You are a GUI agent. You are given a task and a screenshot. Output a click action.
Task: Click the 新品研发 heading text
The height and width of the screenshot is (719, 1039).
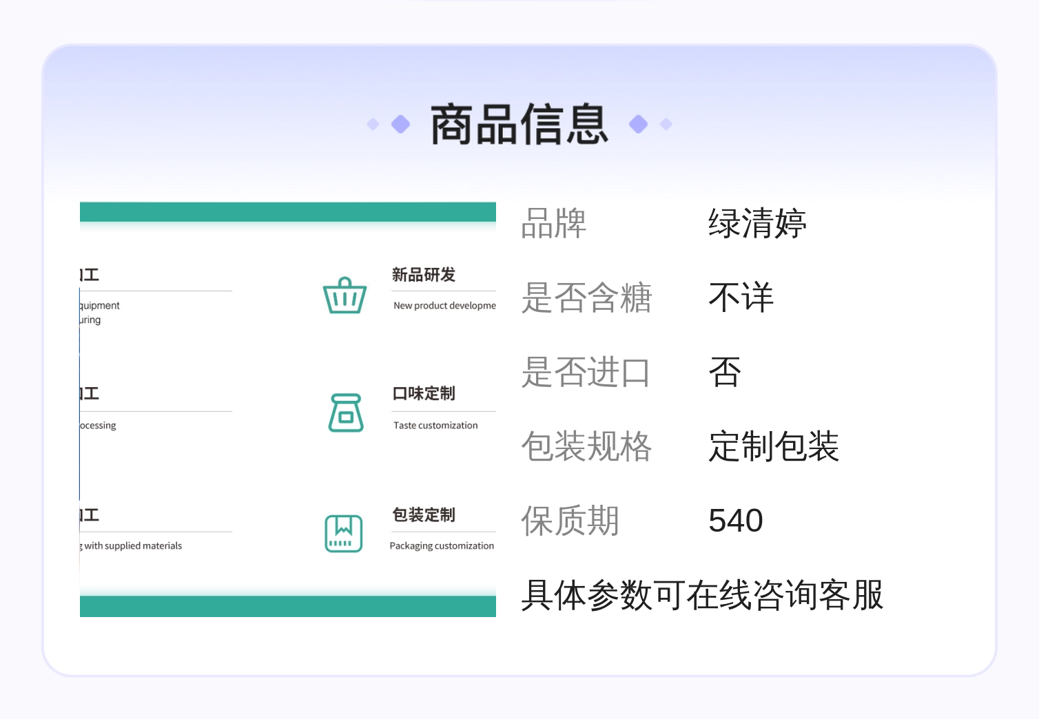424,275
